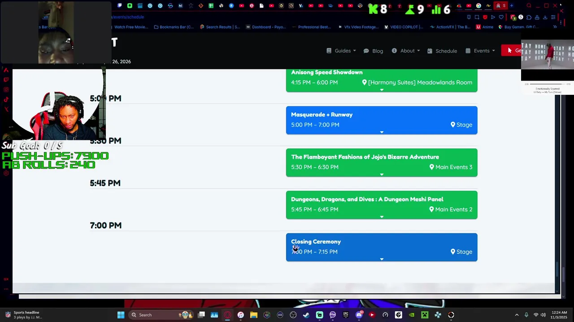Expand the Flamboyant Fashions of Jojo's event
The image size is (574, 322).
382,175
